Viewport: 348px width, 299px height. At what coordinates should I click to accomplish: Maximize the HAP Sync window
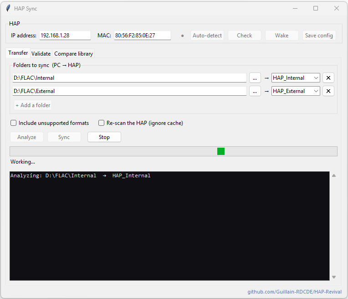click(x=315, y=9)
